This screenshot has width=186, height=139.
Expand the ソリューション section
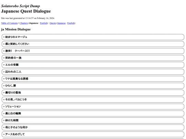93,106
